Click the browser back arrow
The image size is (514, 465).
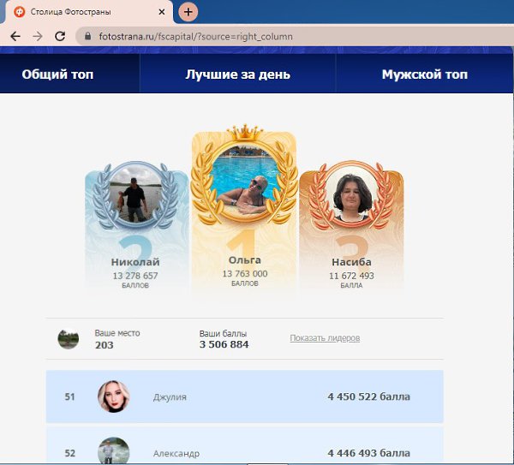pyautogui.click(x=15, y=37)
